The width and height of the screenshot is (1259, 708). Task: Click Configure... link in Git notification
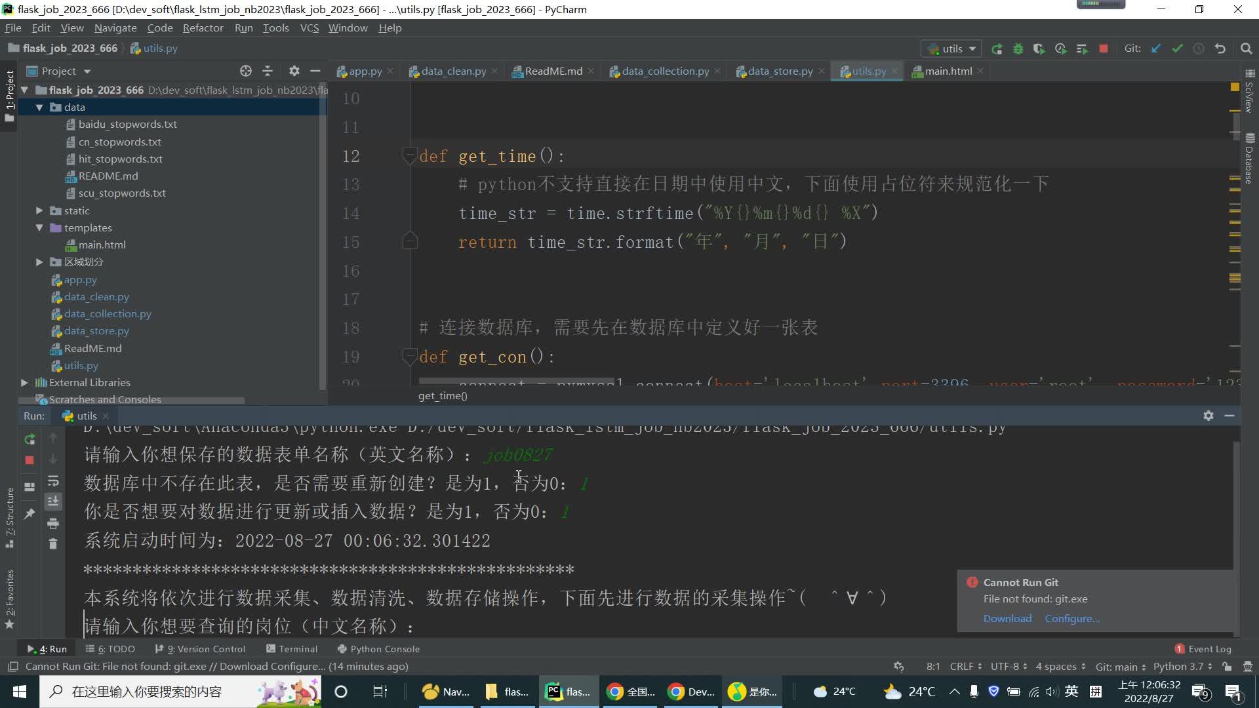[1072, 618]
